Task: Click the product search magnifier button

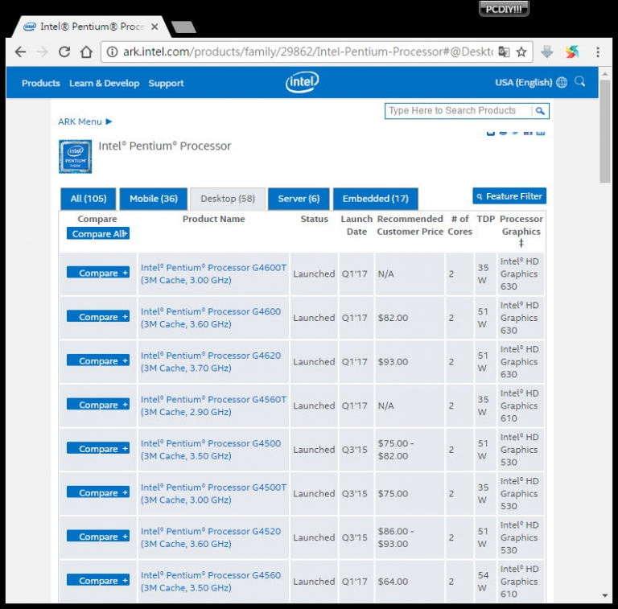Action: coord(540,111)
